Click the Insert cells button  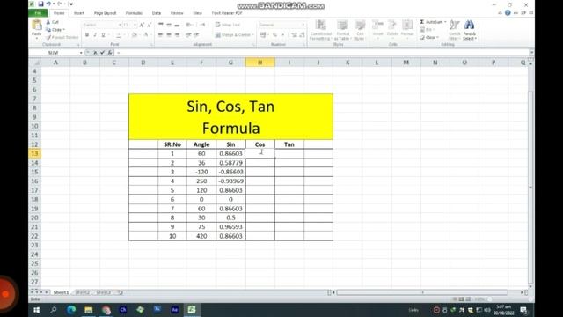coord(377,29)
